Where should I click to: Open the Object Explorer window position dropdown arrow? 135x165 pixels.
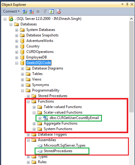pos(122,4)
